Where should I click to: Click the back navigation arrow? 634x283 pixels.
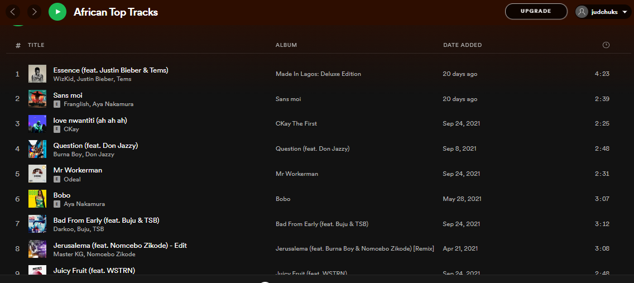tap(13, 12)
